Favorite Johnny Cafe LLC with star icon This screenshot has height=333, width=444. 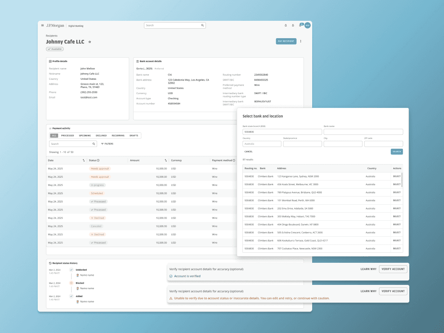90,42
